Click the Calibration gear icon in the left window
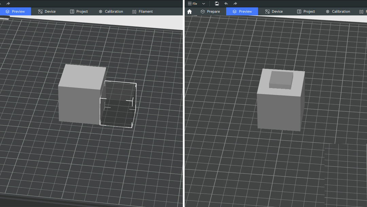367x207 pixels. [100, 11]
